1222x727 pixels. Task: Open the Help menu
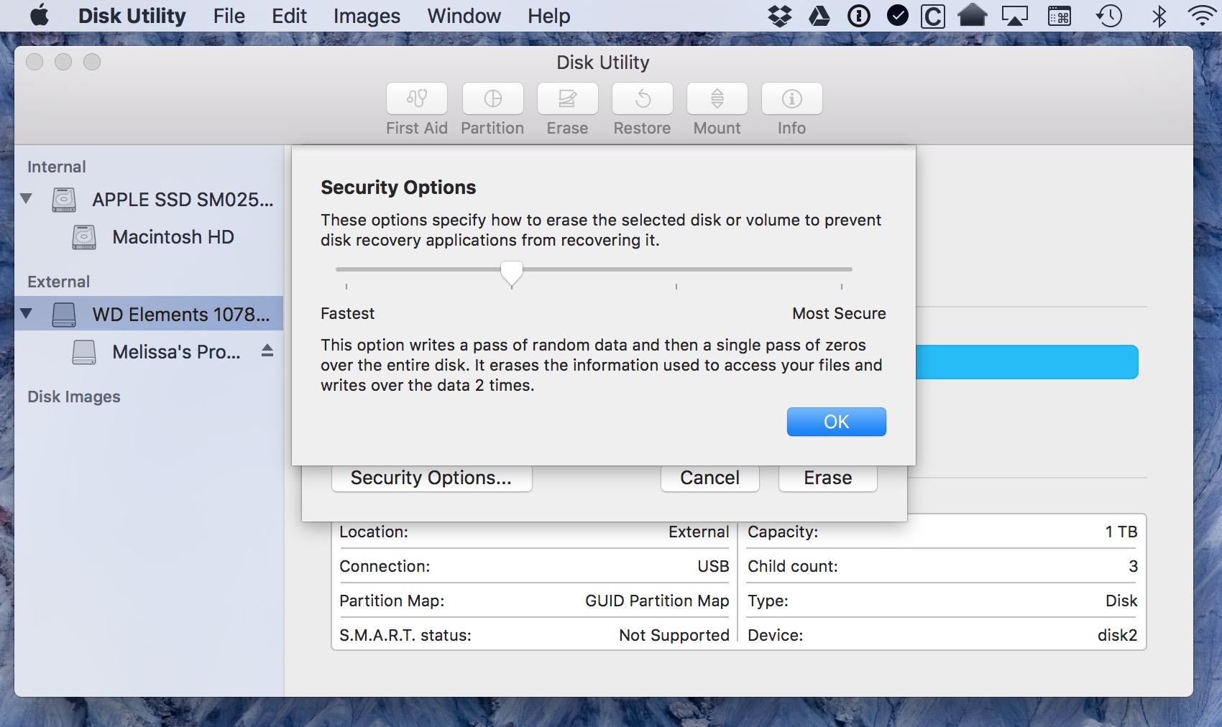548,16
